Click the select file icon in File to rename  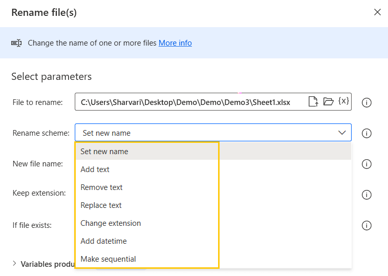[313, 101]
